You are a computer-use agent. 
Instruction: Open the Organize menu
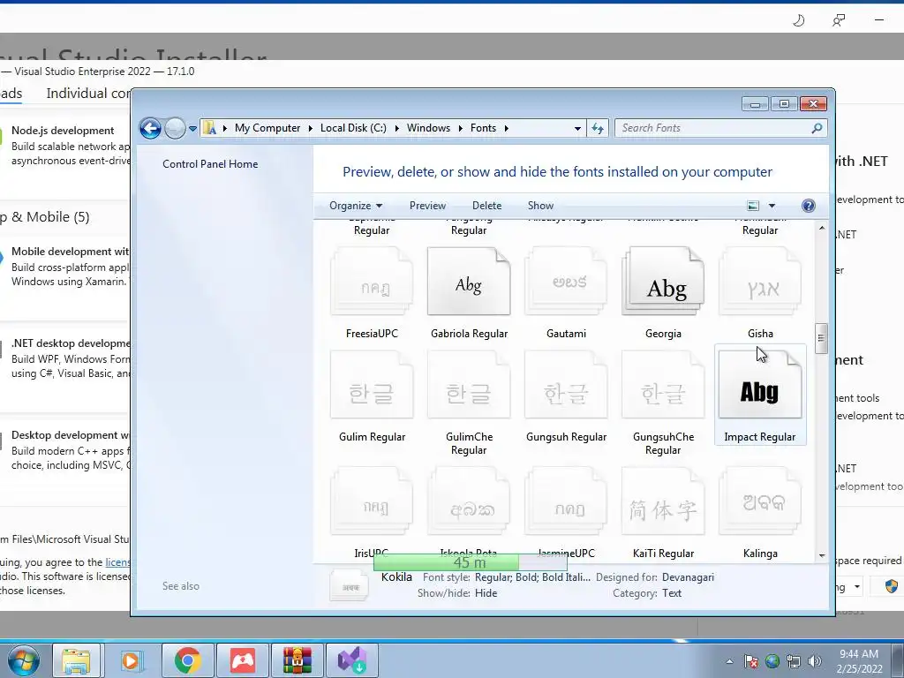[356, 206]
